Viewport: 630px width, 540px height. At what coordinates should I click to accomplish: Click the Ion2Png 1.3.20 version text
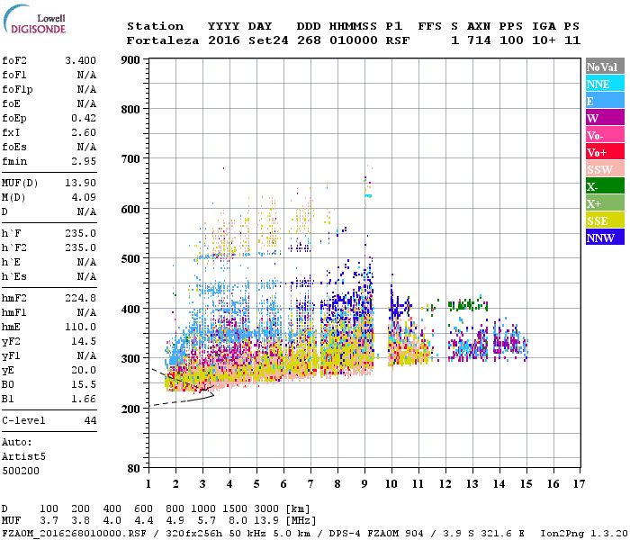click(x=584, y=534)
